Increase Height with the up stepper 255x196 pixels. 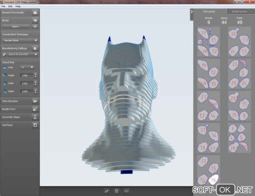(x=35, y=74)
